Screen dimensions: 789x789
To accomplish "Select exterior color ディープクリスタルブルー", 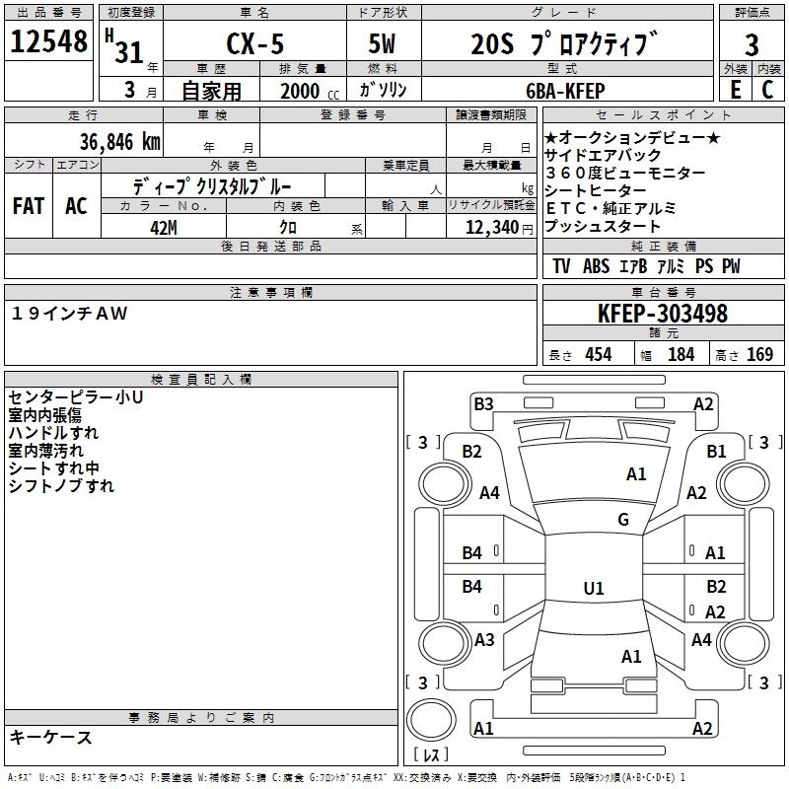I will [212, 186].
